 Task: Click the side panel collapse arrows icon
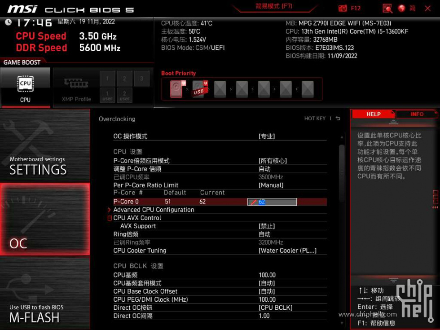point(435,207)
